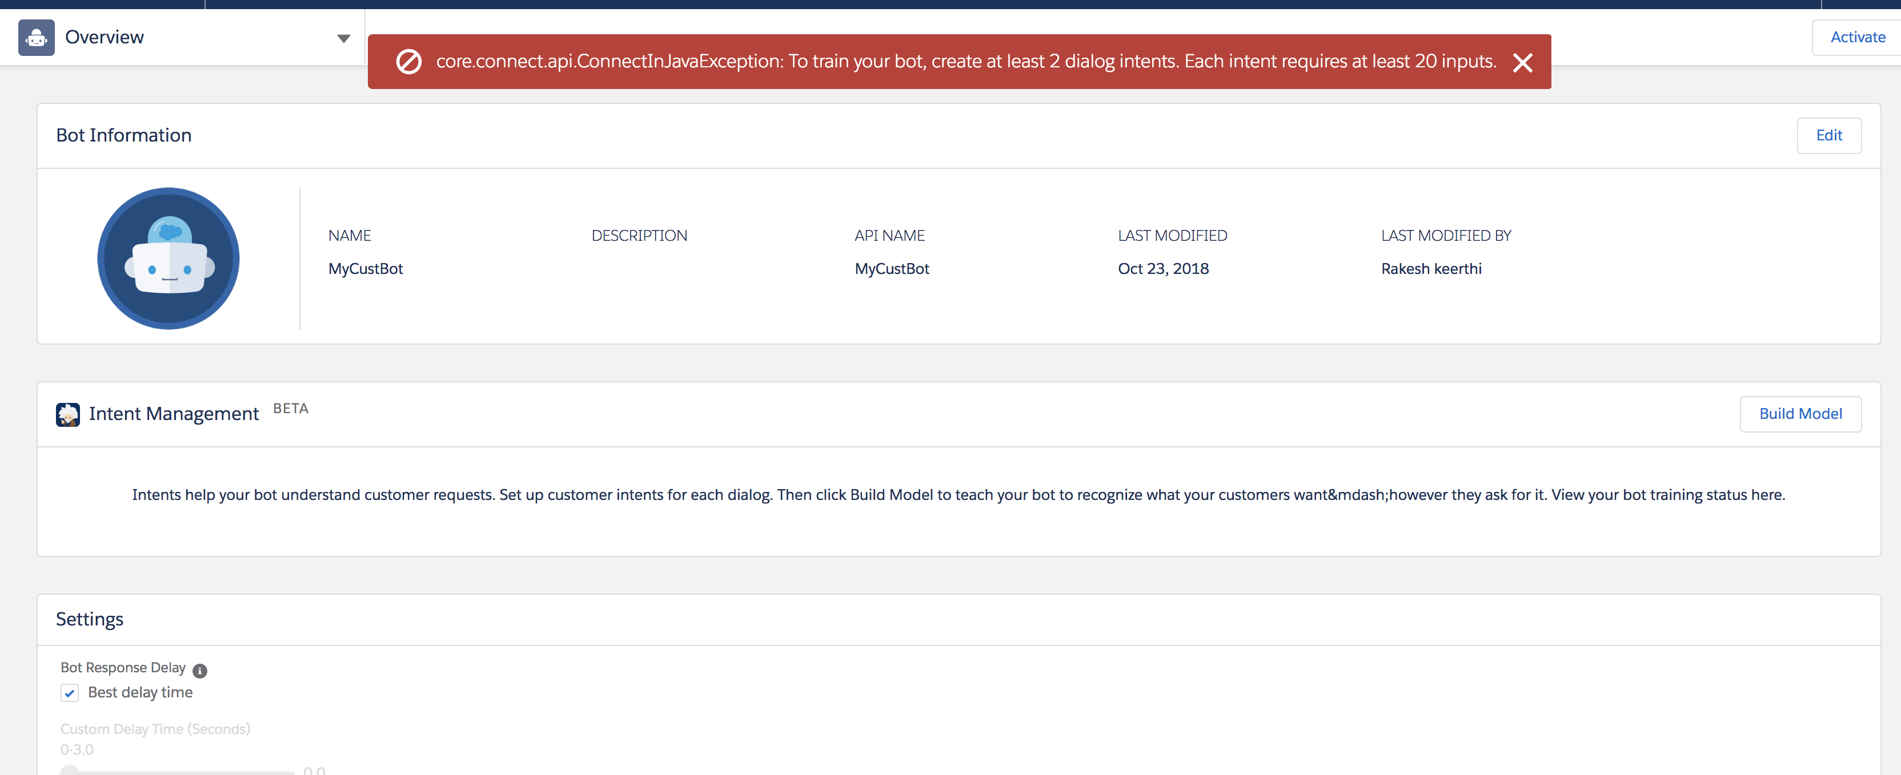Click the Build Model button
This screenshot has height=775, width=1901.
tap(1799, 414)
